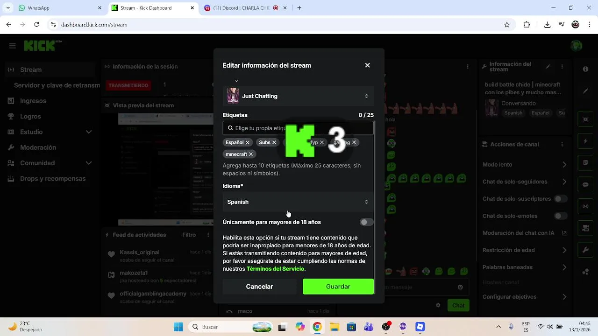Open the external link icon for Moderación del chat con IA
Image resolution: width=598 pixels, height=336 pixels.
[564, 233]
